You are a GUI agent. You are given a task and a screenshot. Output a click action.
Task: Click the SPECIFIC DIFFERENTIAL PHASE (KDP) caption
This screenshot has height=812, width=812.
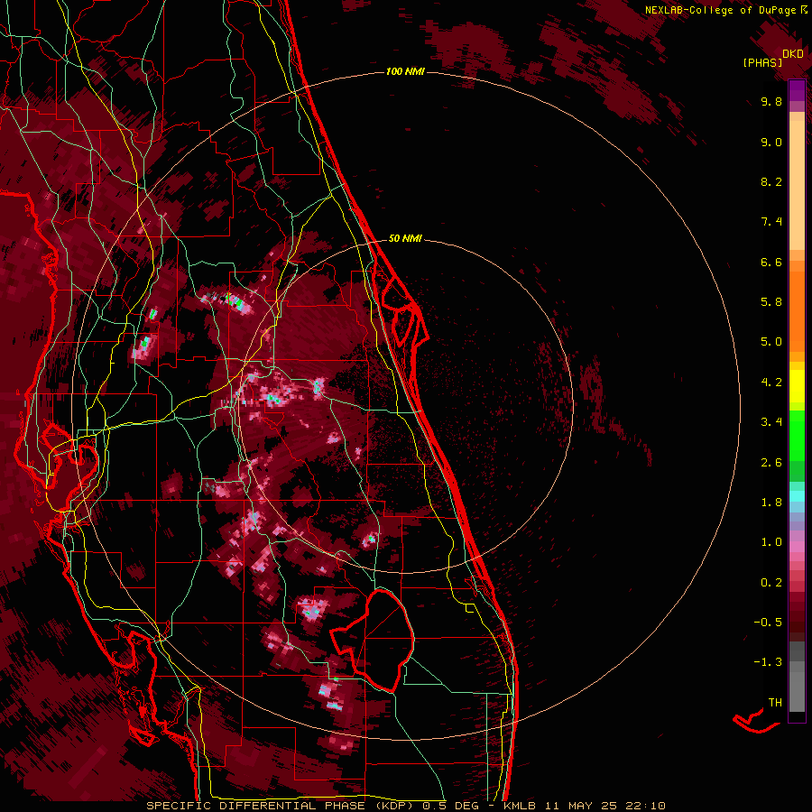click(280, 806)
